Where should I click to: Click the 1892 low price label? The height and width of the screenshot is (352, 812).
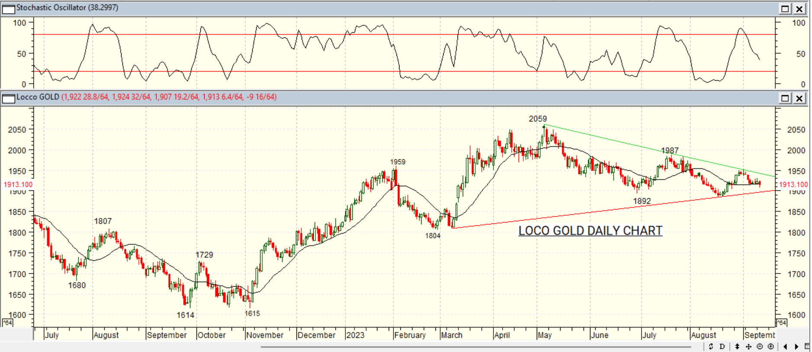pos(642,201)
